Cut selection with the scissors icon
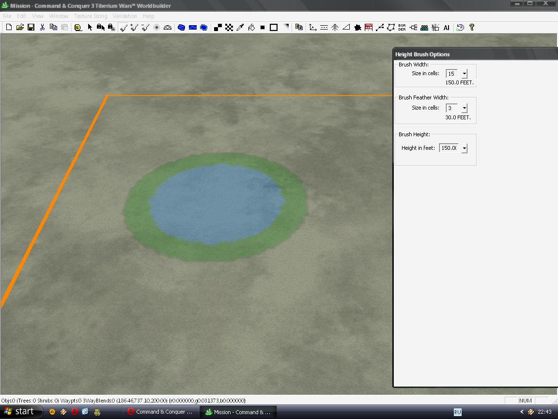This screenshot has width=558, height=419. [42, 28]
